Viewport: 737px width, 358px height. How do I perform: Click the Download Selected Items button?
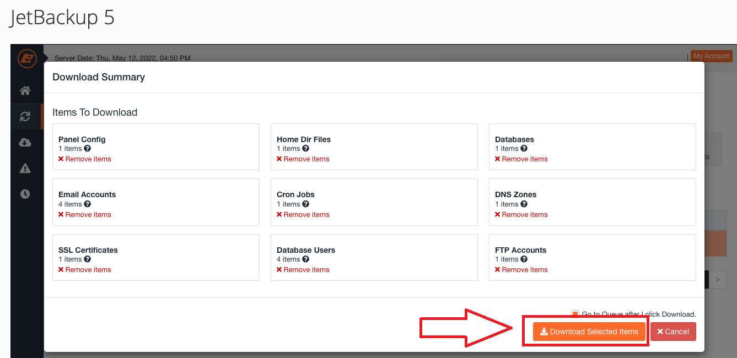(x=589, y=332)
